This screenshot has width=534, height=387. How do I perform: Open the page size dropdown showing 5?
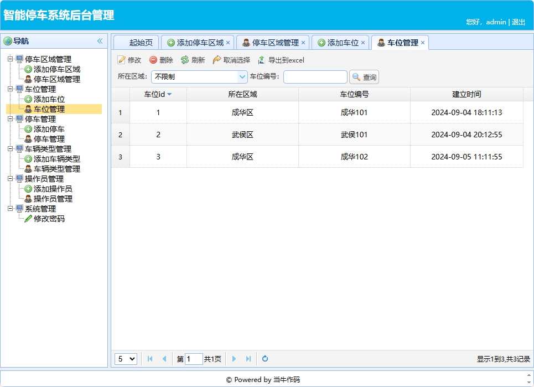pos(126,359)
